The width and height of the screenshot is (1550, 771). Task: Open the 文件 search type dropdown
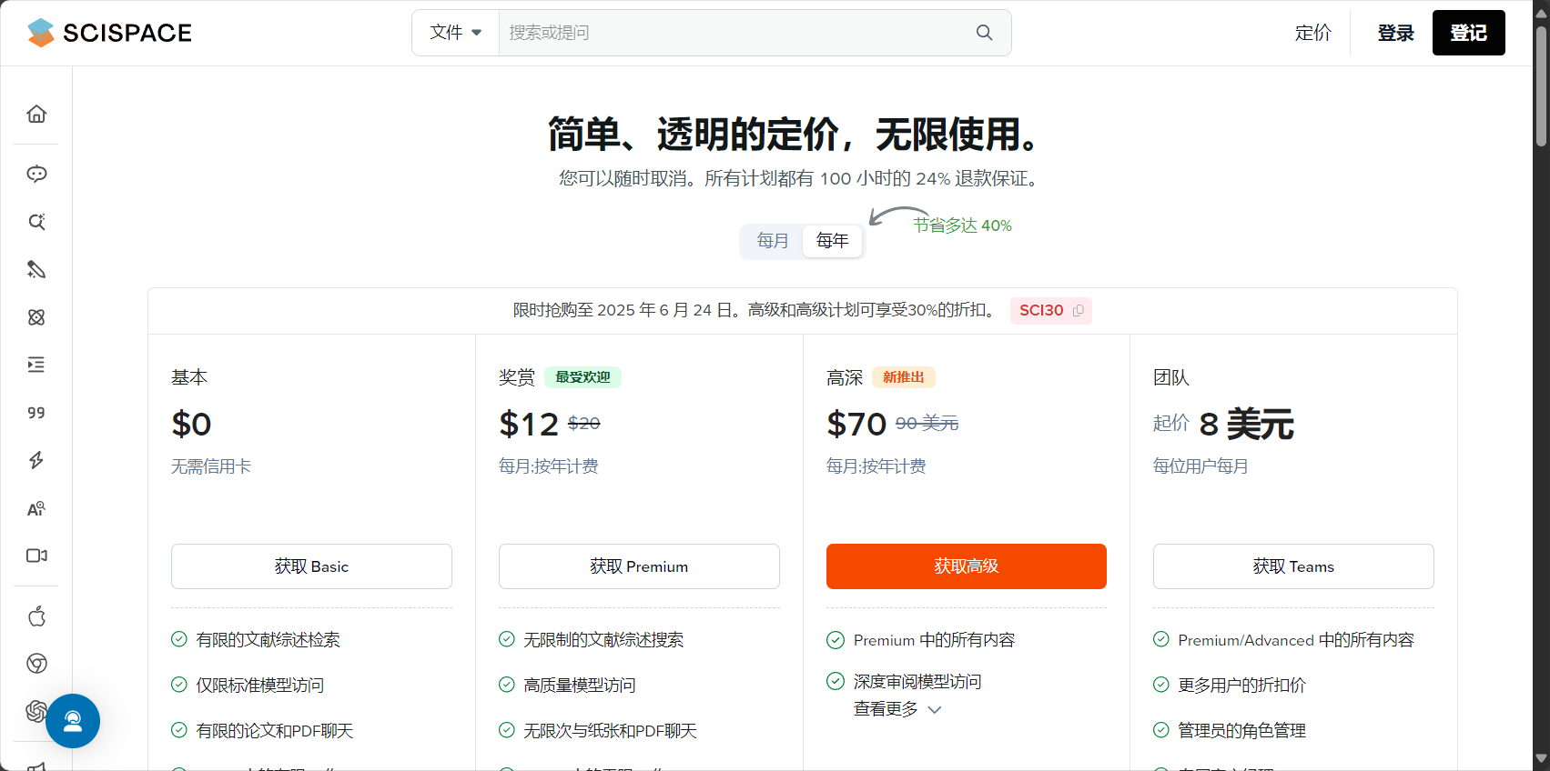(x=456, y=33)
